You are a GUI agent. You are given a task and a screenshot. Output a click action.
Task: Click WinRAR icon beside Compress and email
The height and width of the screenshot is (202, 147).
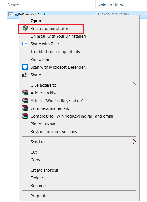(25, 108)
